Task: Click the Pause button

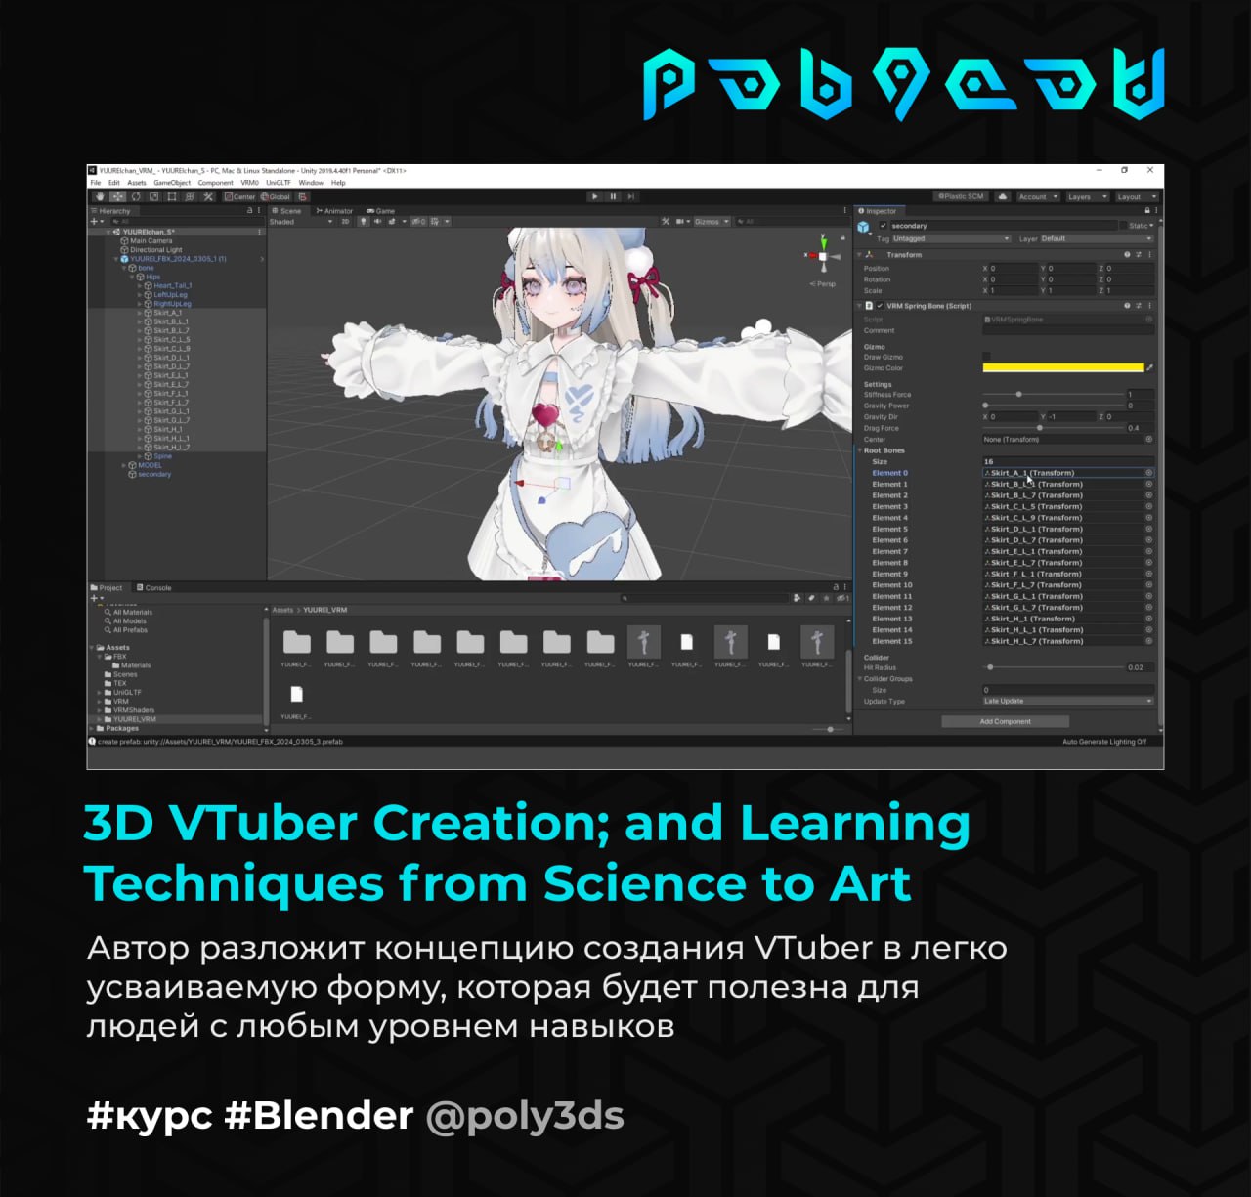Action: [x=613, y=196]
